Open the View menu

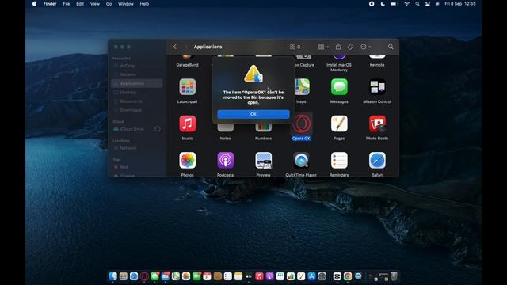[95, 4]
